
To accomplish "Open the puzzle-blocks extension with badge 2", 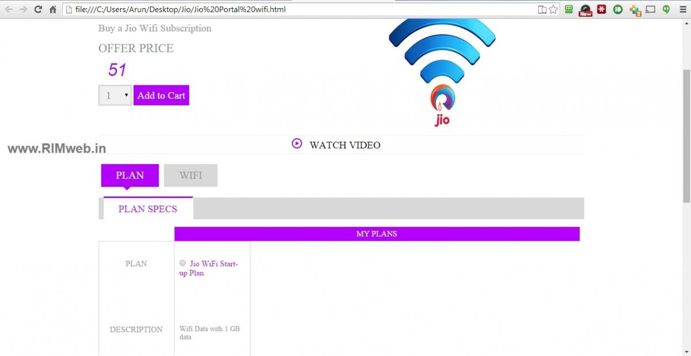I will pyautogui.click(x=635, y=10).
